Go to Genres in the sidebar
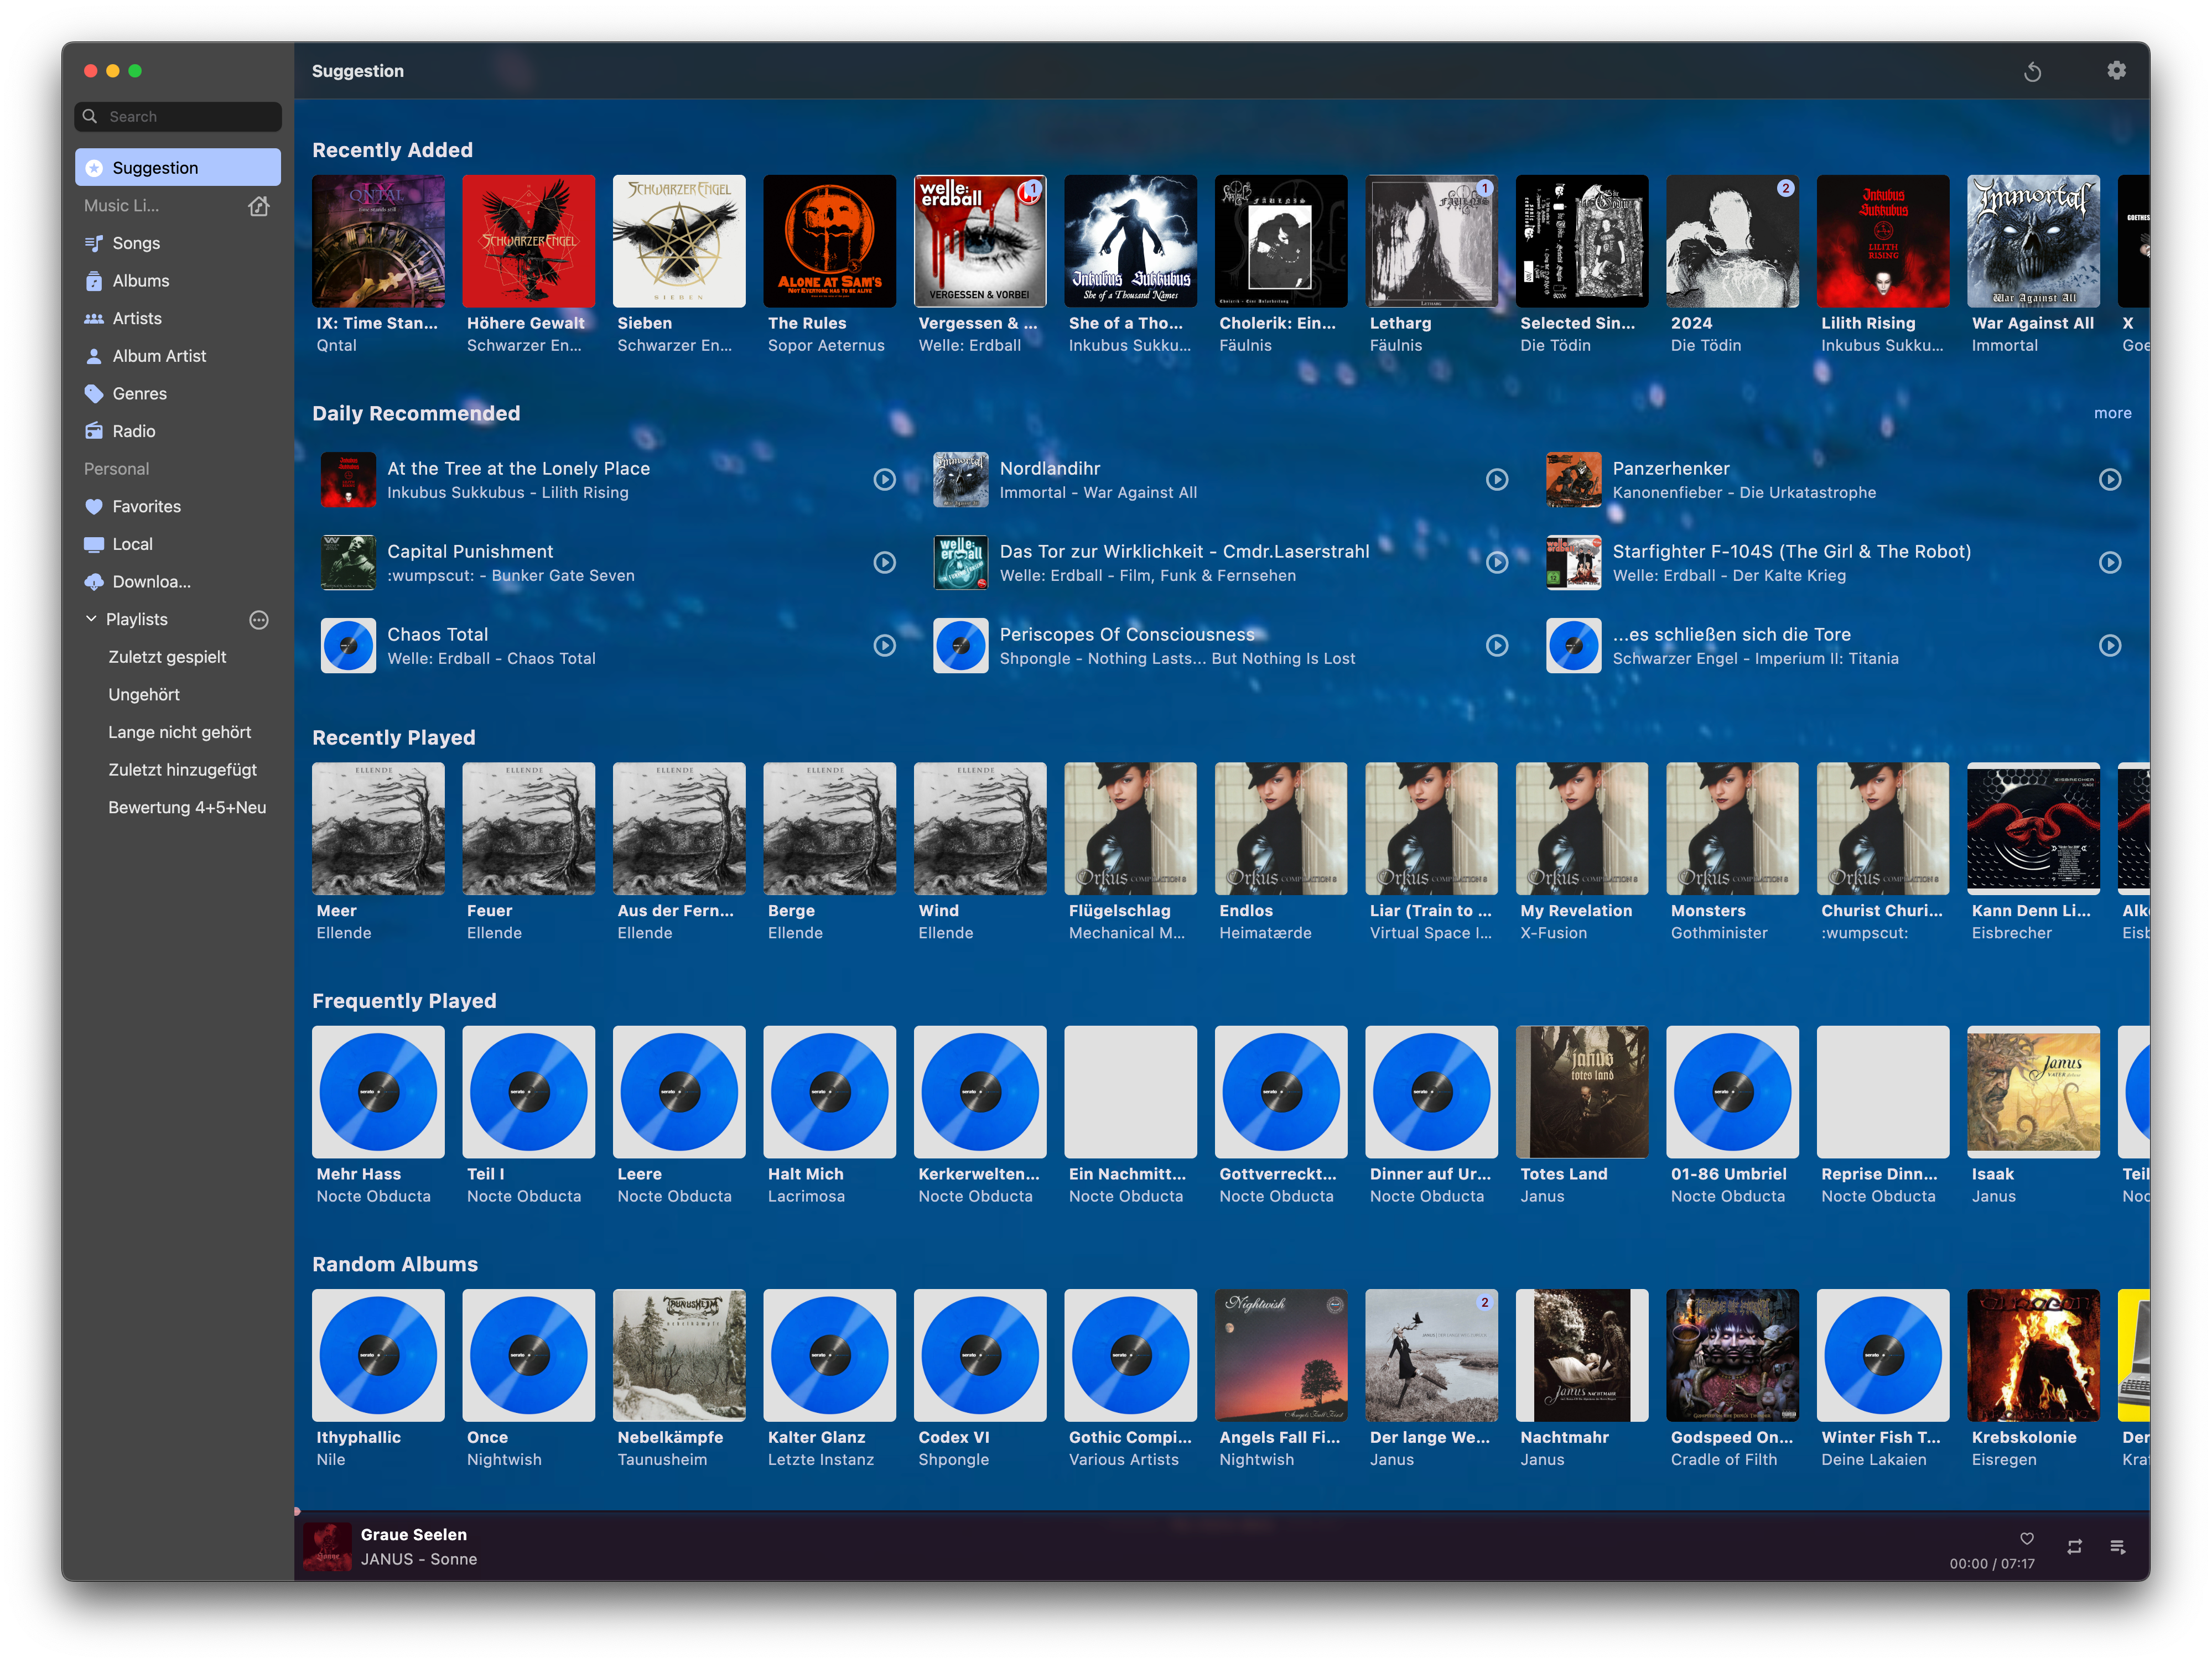 coord(139,394)
